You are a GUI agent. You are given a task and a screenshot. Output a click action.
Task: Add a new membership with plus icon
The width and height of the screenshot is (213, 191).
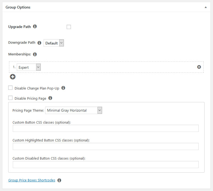click(x=13, y=77)
